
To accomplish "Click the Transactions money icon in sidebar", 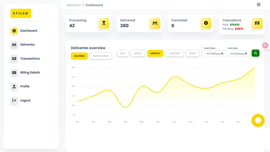I will pos(14,58).
